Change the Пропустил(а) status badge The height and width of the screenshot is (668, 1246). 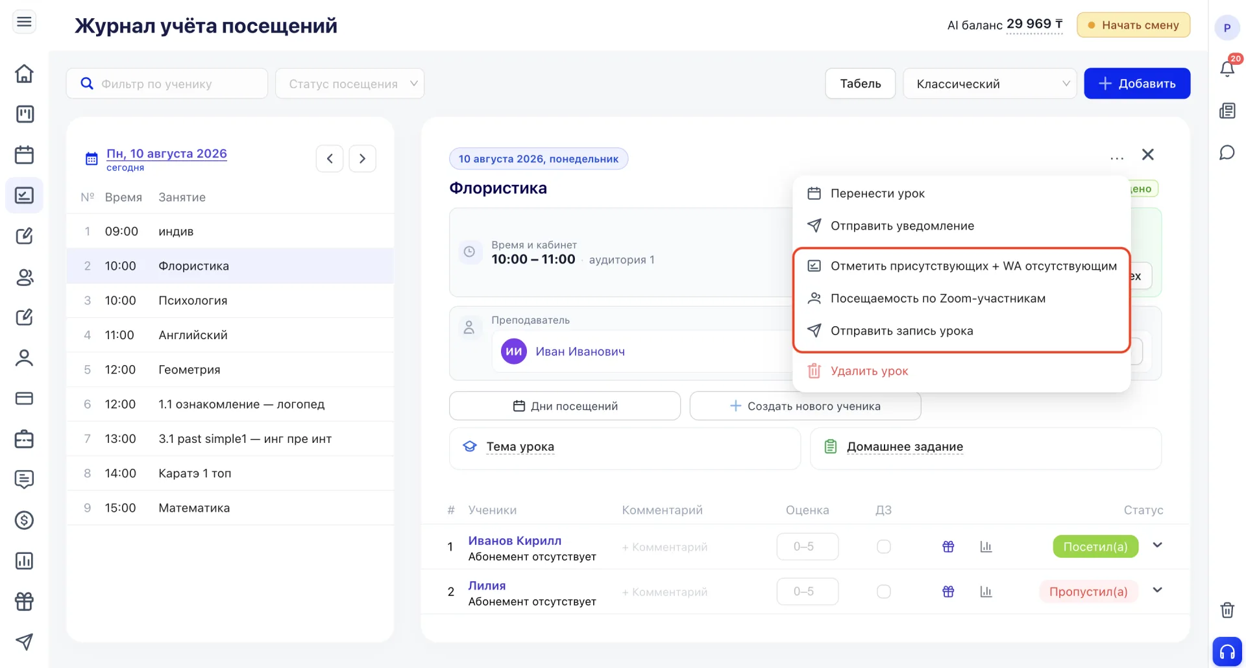tap(1088, 591)
